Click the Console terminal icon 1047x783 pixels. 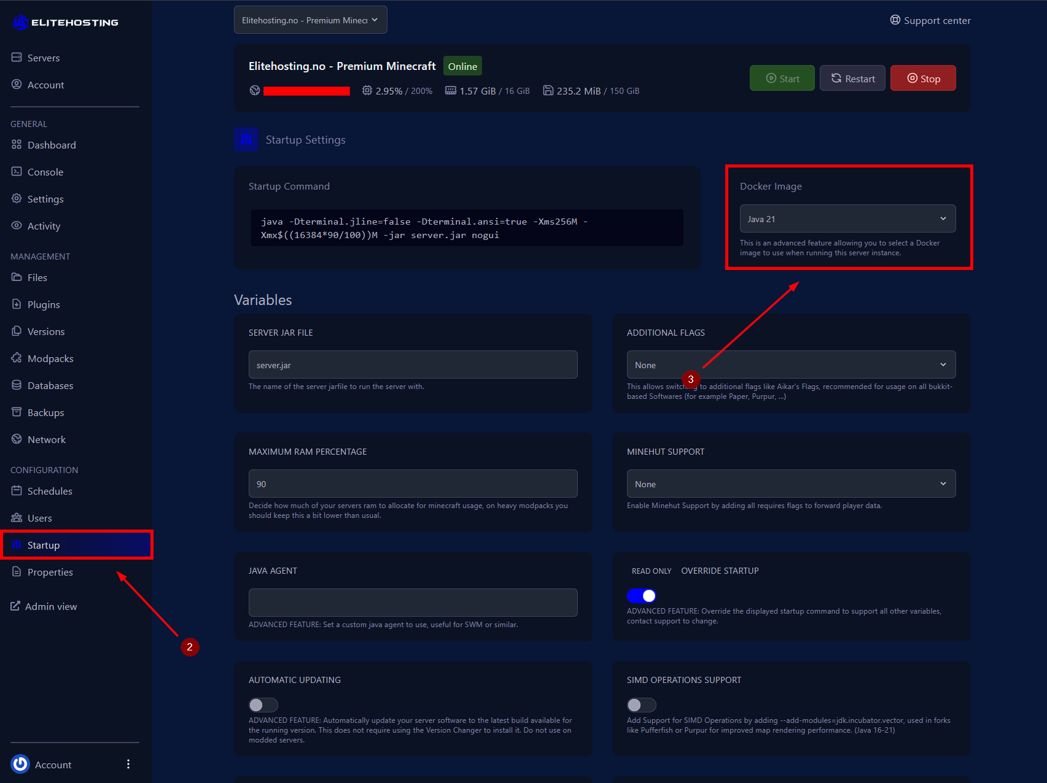point(17,172)
